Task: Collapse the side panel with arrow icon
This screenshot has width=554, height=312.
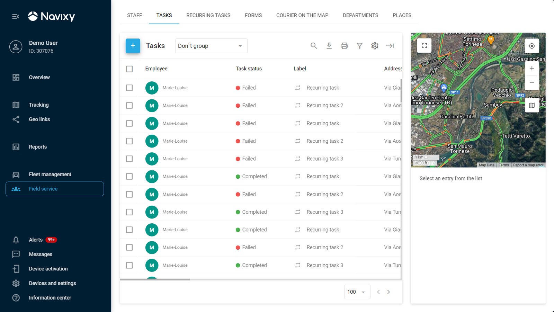Action: (x=390, y=46)
